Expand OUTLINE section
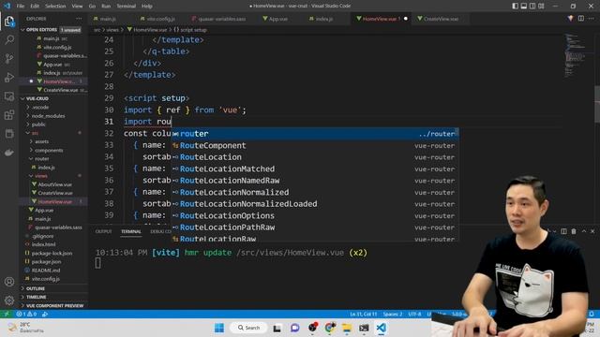This screenshot has height=337, width=600. click(x=36, y=288)
